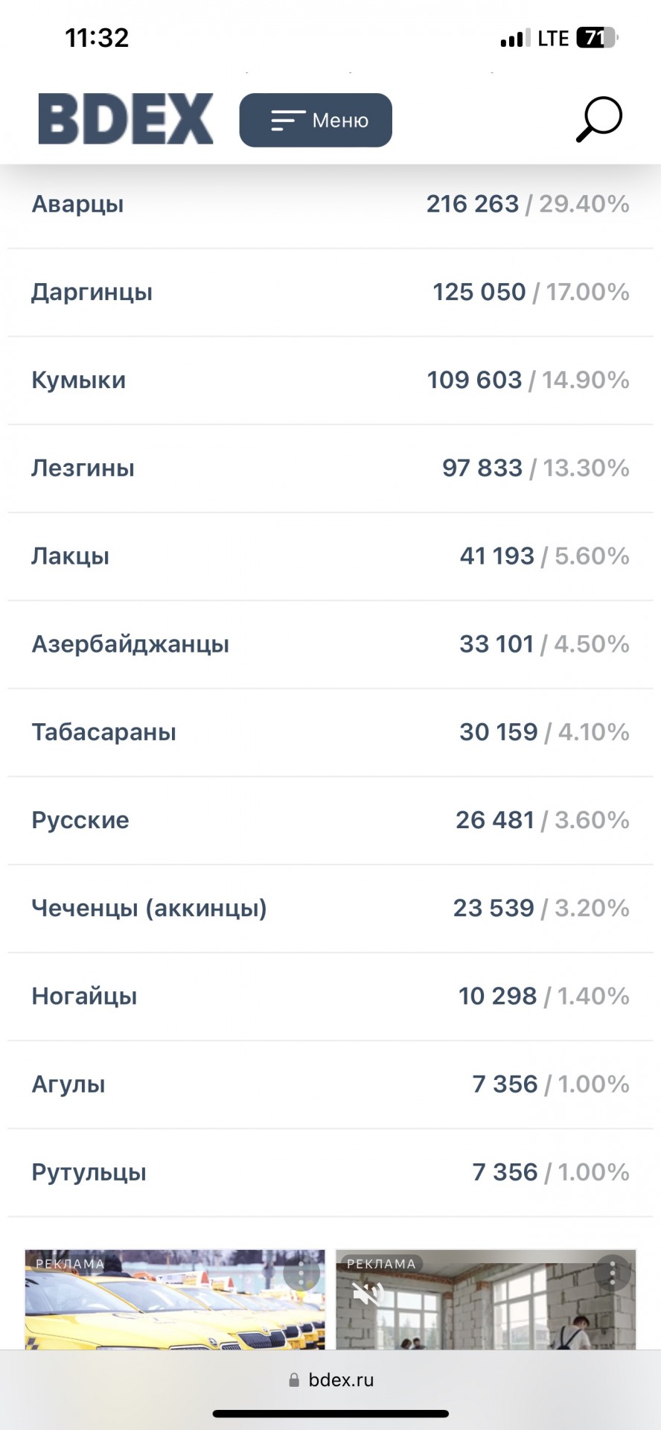Unmute the video ad speaker icon
Viewport: 661px width, 1430px height.
[x=368, y=1294]
